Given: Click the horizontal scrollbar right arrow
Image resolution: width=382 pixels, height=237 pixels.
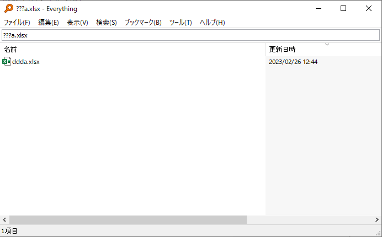Looking at the screenshot, I should (377, 219).
